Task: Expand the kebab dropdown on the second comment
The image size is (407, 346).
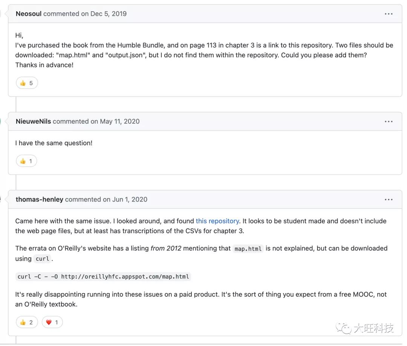Action: coord(389,121)
